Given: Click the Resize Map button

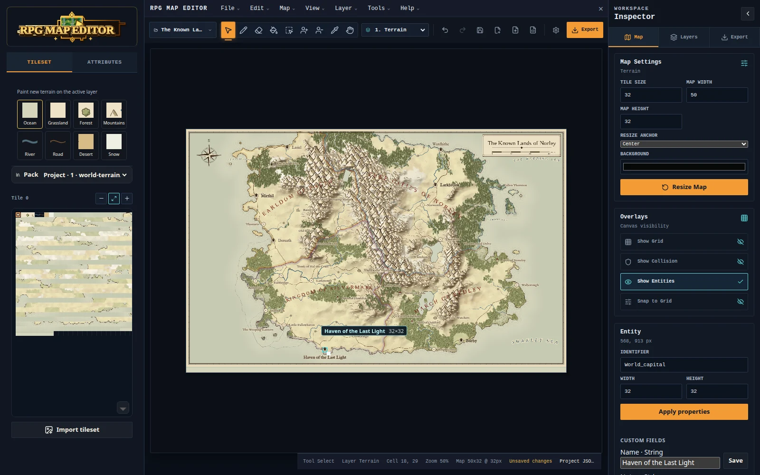Looking at the screenshot, I should 684,187.
